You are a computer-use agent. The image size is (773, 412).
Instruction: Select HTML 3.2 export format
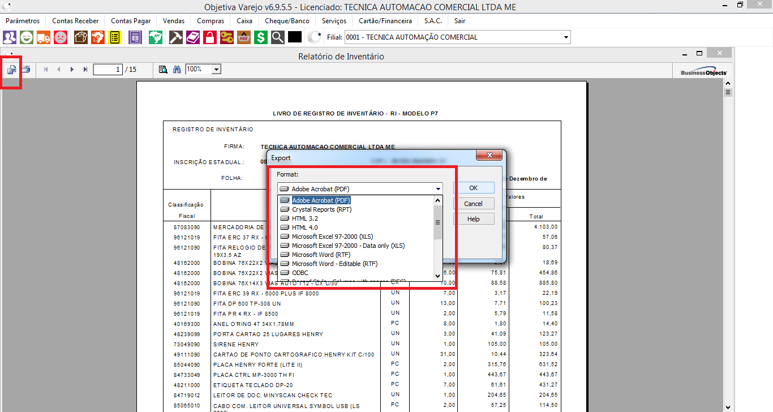pos(356,218)
